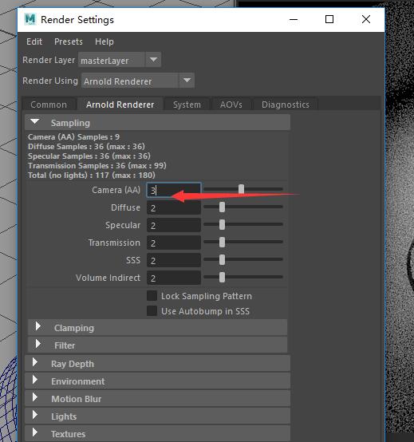Select the Arnold Renderer tab
414x442 pixels.
click(x=120, y=105)
